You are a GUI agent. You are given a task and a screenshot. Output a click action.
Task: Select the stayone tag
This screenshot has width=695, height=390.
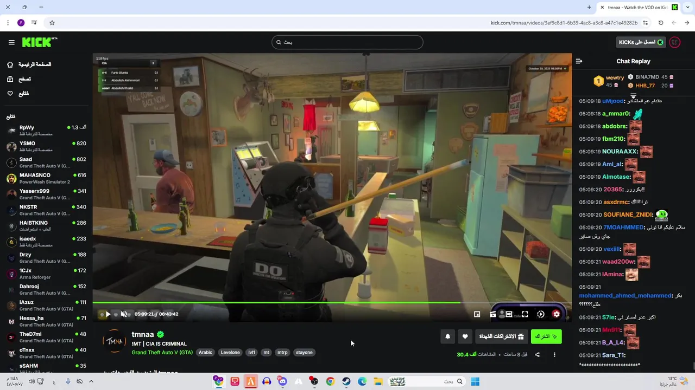[304, 353]
